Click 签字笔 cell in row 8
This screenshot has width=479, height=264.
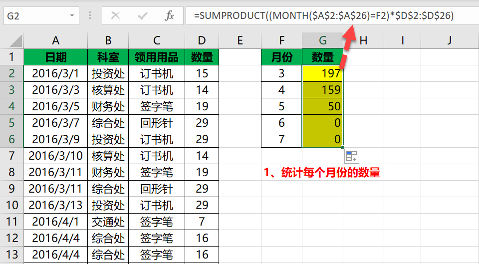pyautogui.click(x=156, y=172)
